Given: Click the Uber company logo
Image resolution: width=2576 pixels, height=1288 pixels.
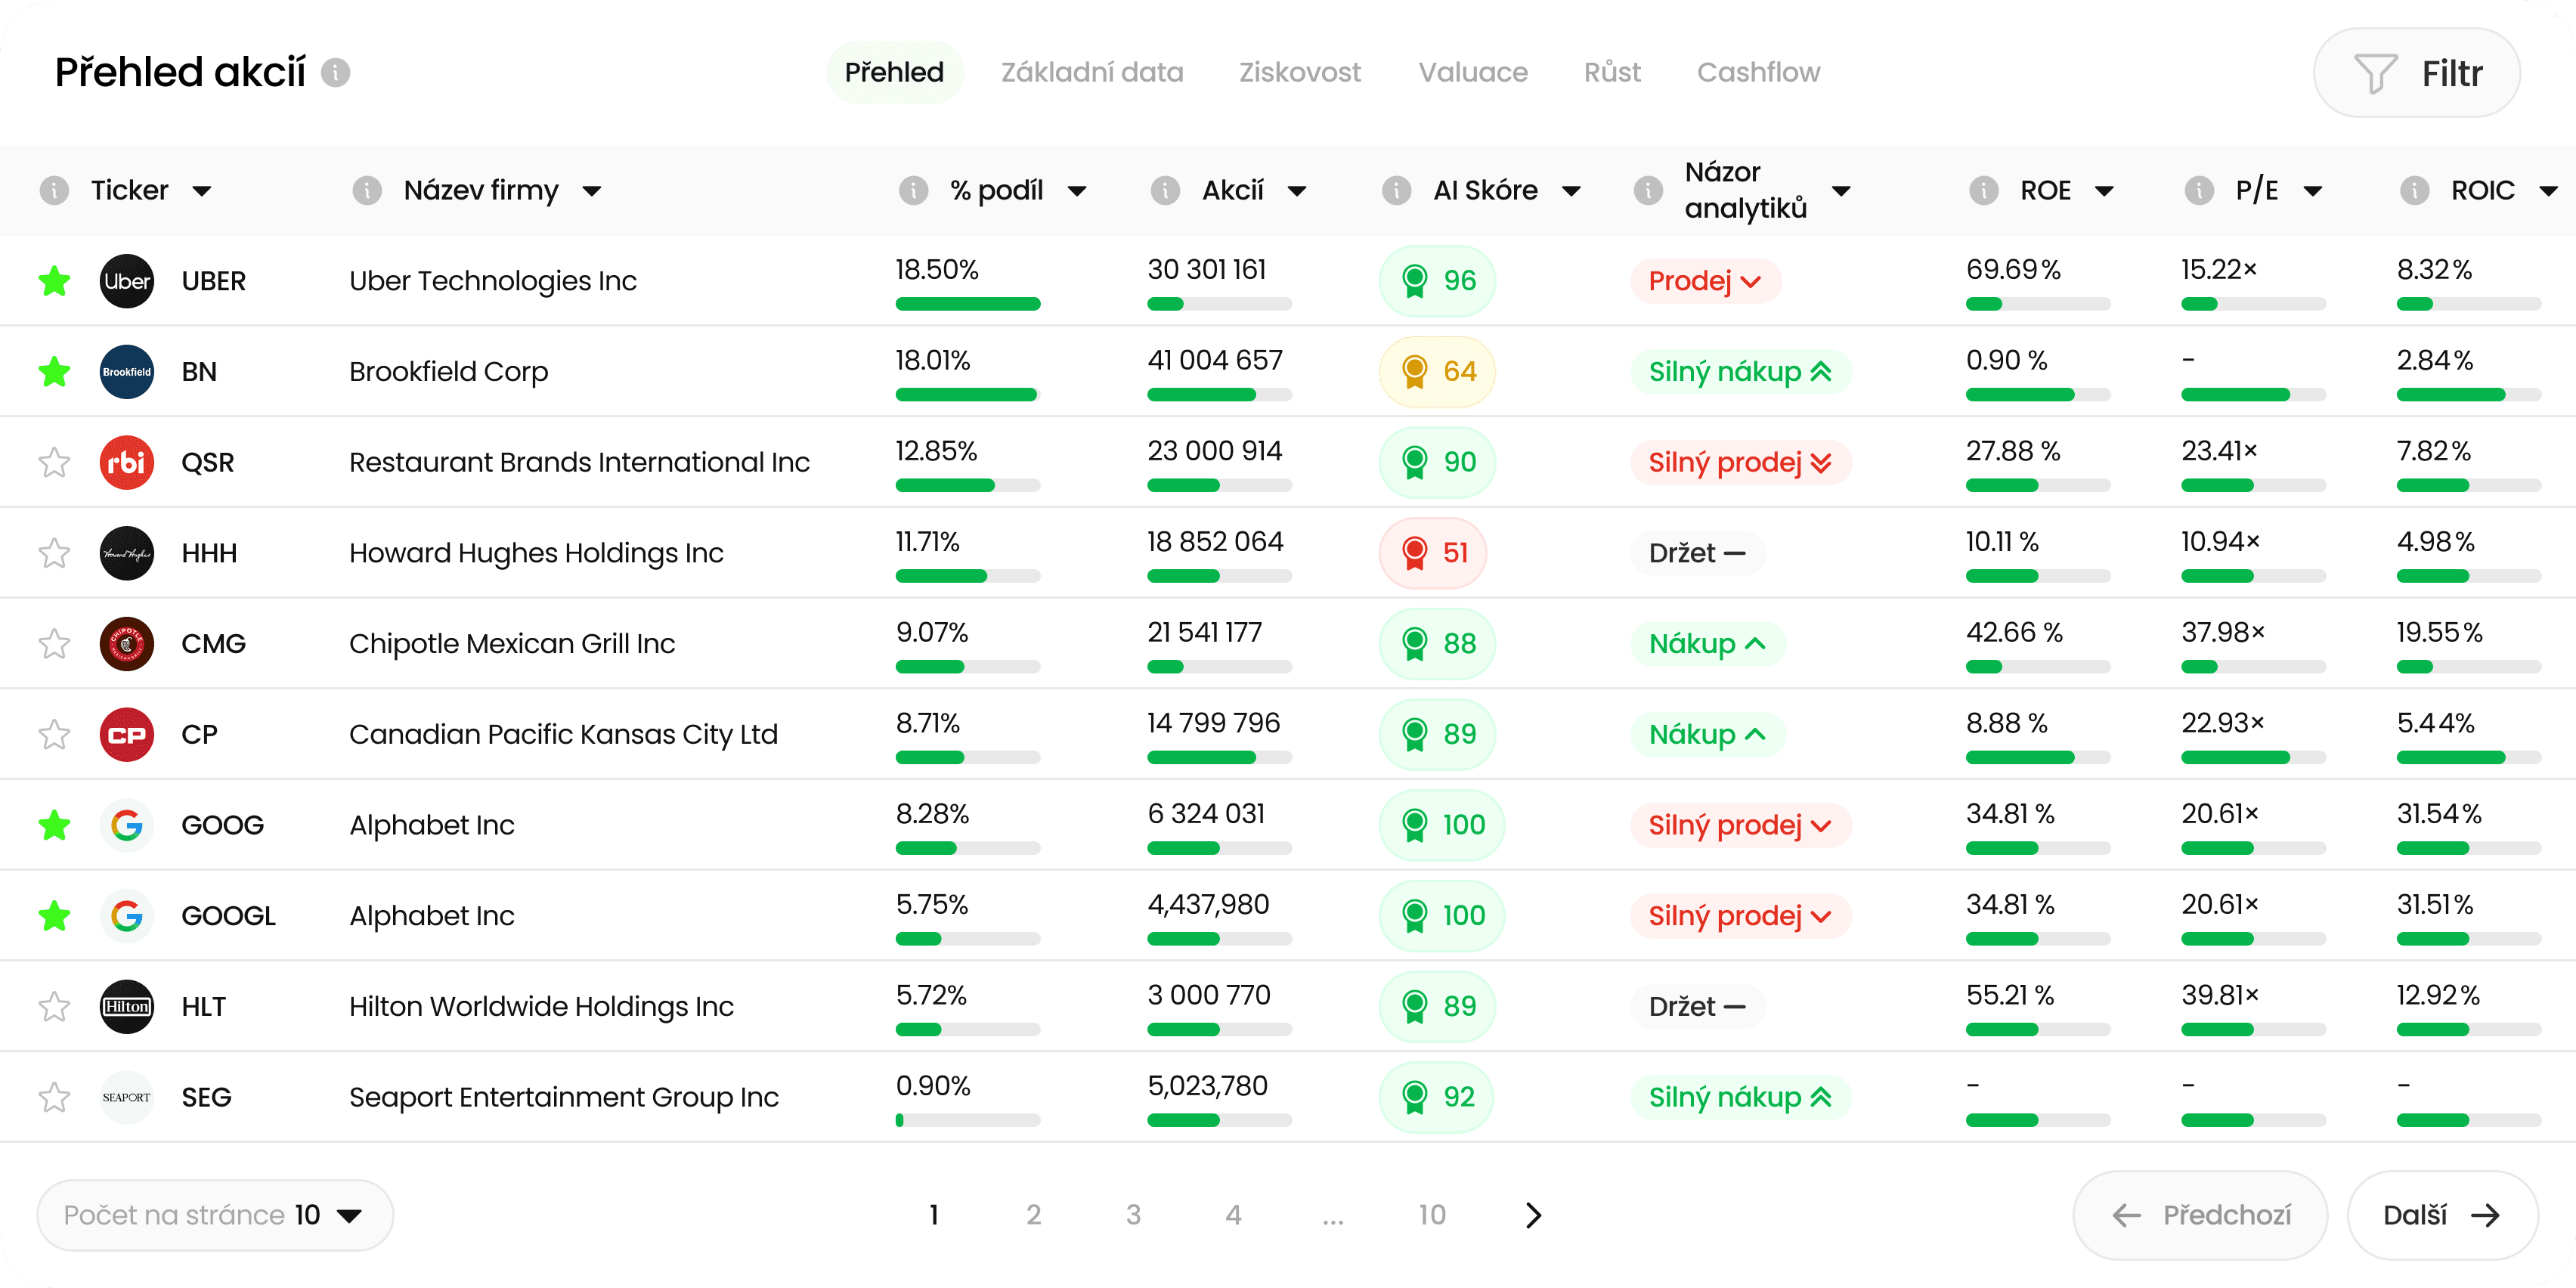Looking at the screenshot, I should pos(127,281).
